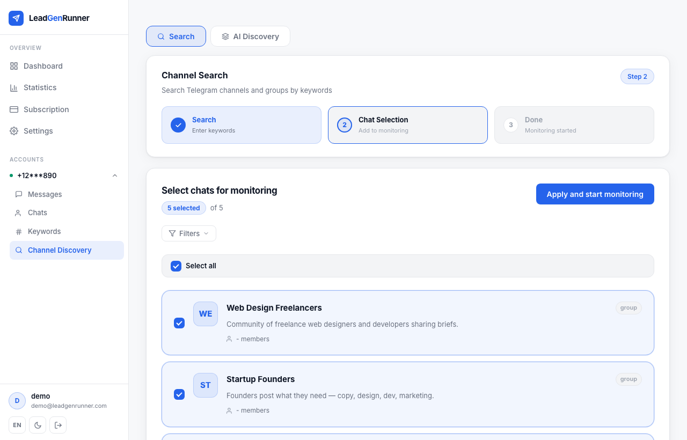Click the Dashboard grid icon

[14, 66]
